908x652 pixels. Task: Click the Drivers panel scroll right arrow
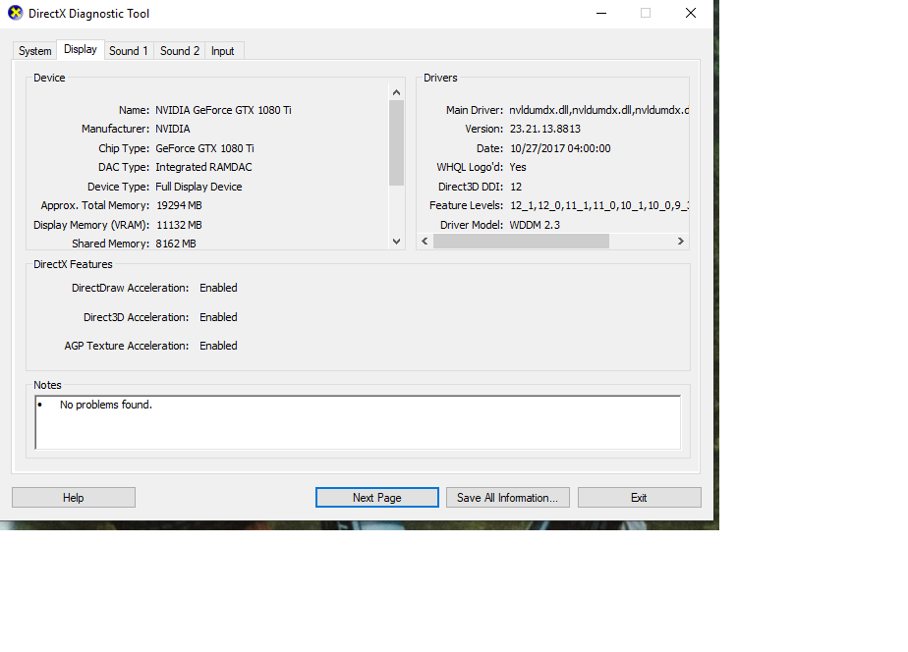click(x=681, y=242)
